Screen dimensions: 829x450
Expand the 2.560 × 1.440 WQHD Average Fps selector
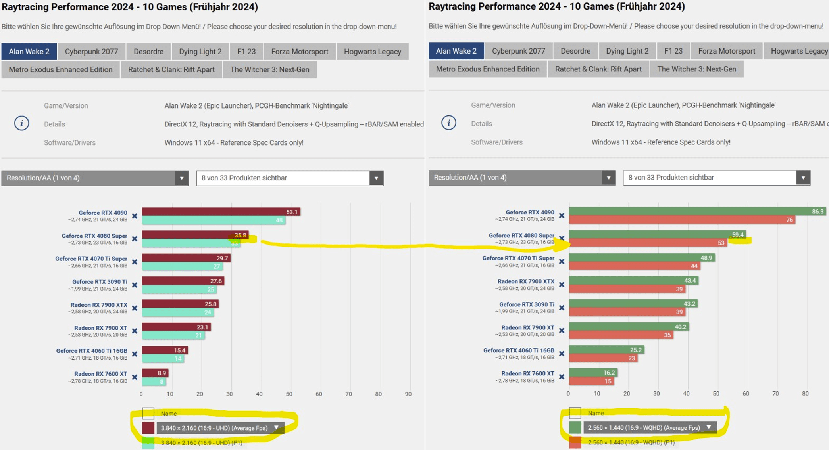(x=650, y=427)
